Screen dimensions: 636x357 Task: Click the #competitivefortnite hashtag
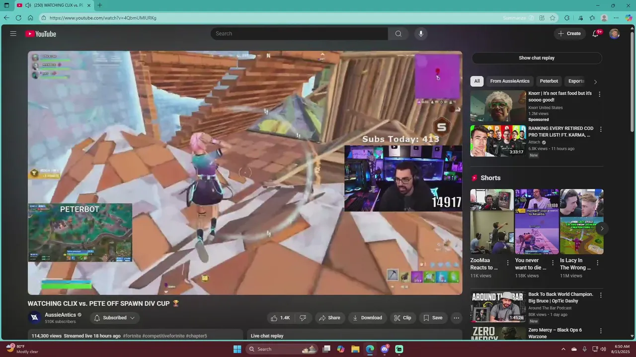pyautogui.click(x=163, y=336)
